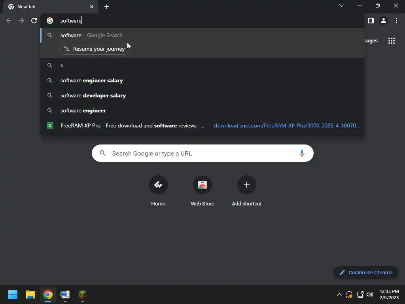Open the Home shortcut tile
The width and height of the screenshot is (405, 304).
coord(158,191)
